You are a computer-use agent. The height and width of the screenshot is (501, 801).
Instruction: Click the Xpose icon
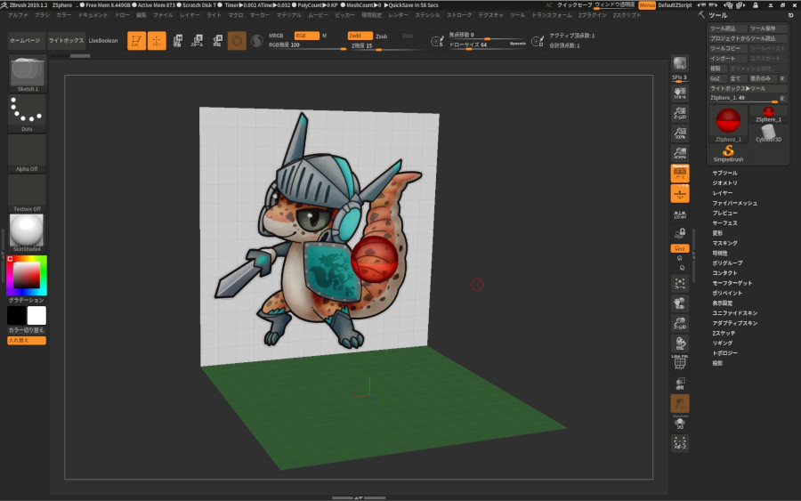[x=680, y=443]
